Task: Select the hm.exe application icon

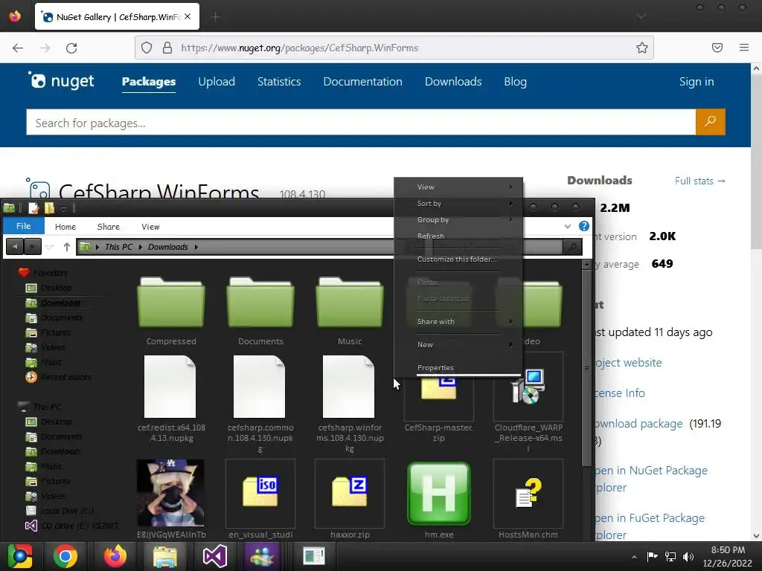Action: [x=439, y=494]
